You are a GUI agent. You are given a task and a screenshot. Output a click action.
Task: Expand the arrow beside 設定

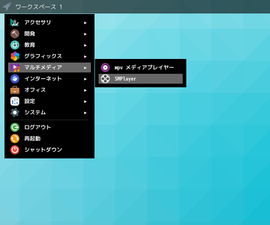pyautogui.click(x=85, y=102)
